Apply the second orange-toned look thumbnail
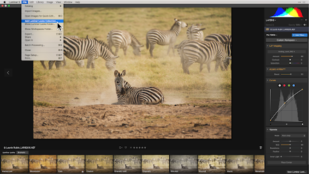 pos(43,164)
